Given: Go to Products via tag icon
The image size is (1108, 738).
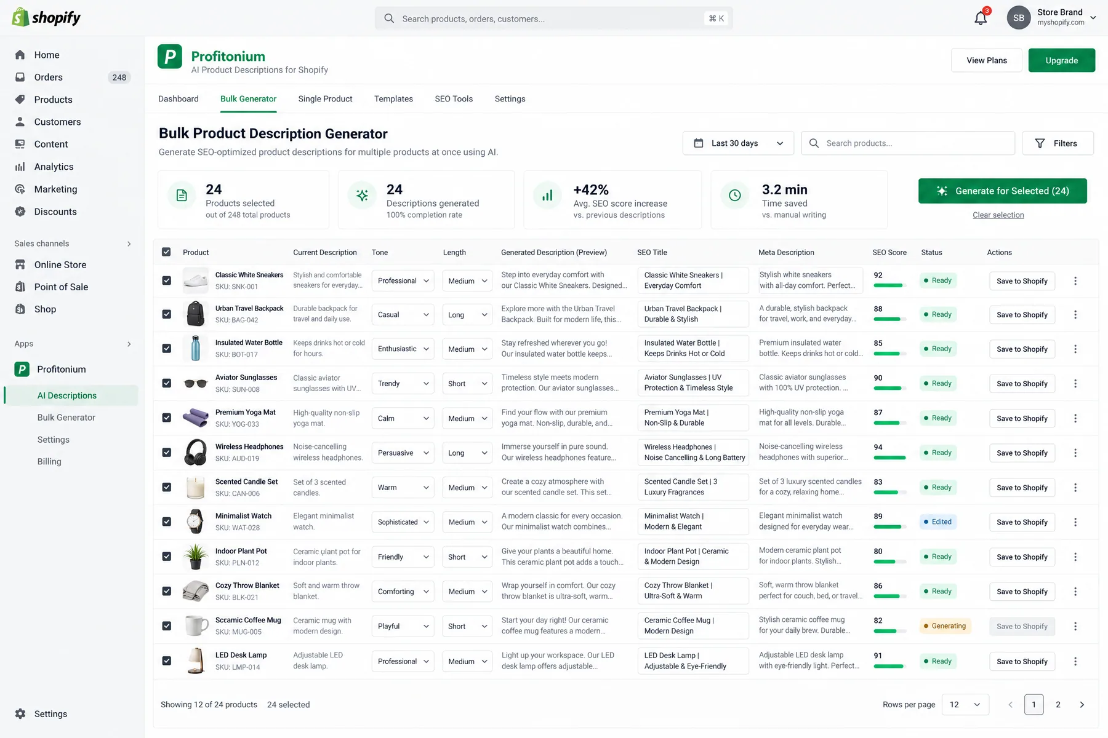Looking at the screenshot, I should (x=20, y=99).
